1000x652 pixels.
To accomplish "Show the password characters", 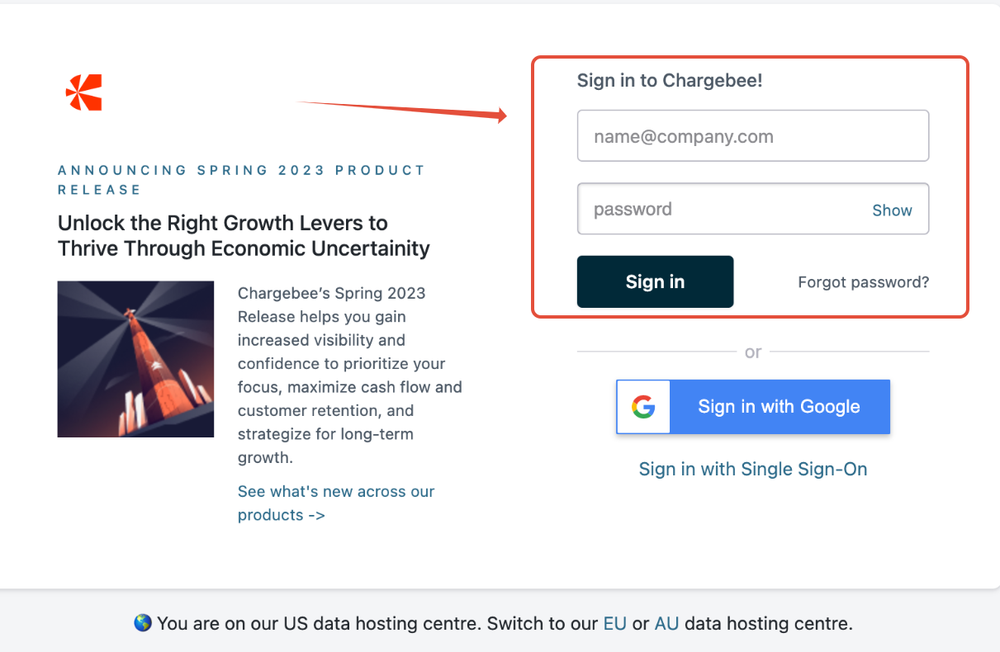I will coord(892,210).
